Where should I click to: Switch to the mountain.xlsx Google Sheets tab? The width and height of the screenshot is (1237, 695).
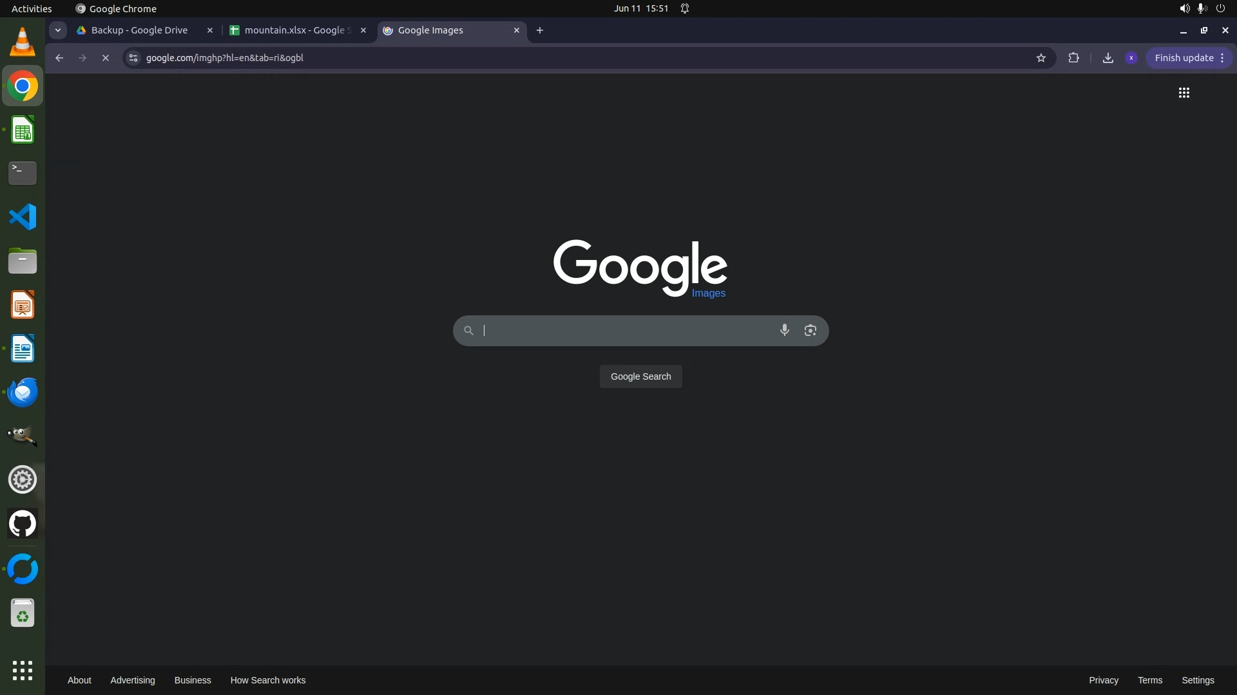pos(296,30)
